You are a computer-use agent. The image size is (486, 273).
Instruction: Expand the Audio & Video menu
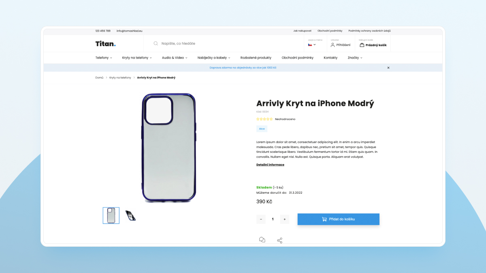tap(175, 58)
